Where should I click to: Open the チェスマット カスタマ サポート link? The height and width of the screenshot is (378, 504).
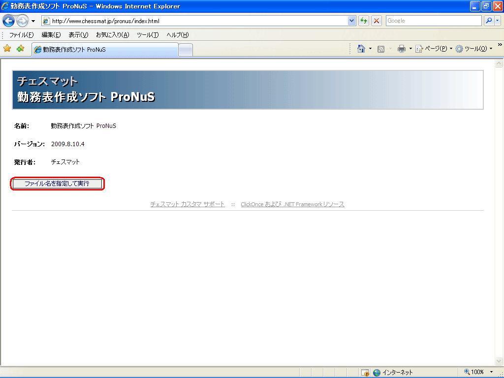tap(188, 204)
